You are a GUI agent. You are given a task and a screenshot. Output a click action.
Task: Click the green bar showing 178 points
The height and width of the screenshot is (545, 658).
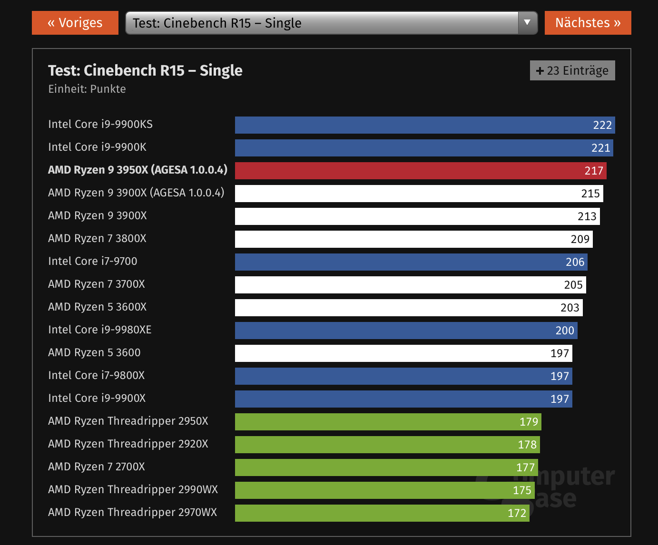coord(387,445)
